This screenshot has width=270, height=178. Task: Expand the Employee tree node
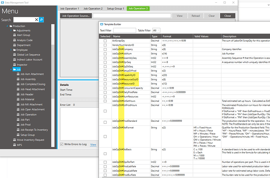[x=11, y=50]
